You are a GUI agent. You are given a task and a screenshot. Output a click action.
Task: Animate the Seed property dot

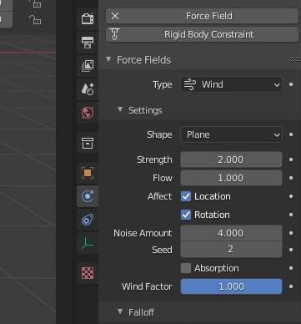(x=291, y=250)
